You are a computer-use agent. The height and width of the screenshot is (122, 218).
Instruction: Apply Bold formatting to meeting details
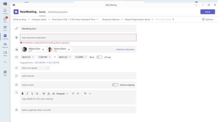pos(22,94)
